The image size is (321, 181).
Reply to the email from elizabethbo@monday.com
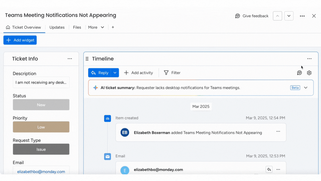tap(269, 170)
